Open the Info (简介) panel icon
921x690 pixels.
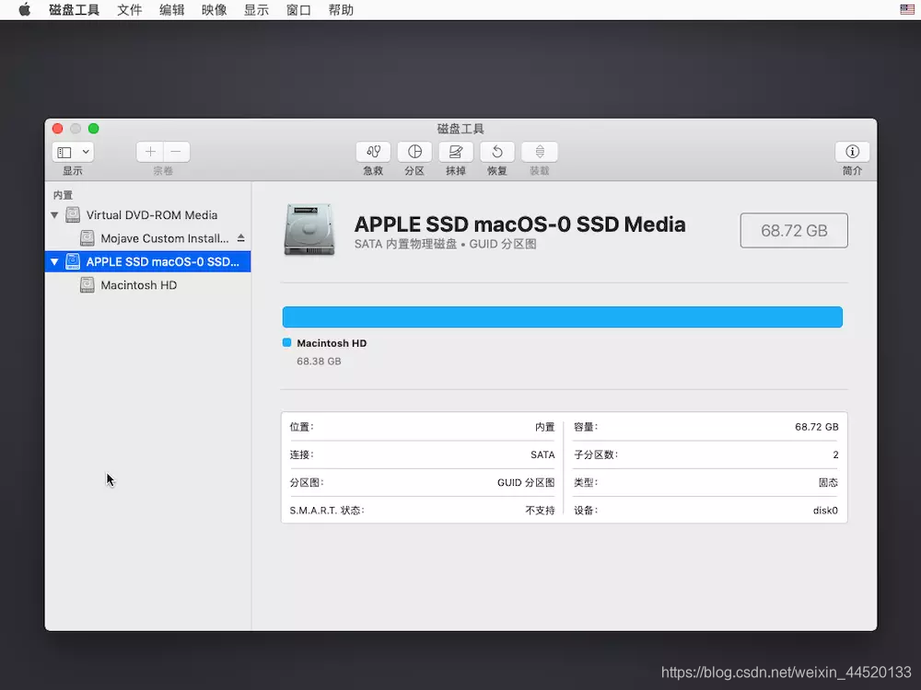click(852, 152)
